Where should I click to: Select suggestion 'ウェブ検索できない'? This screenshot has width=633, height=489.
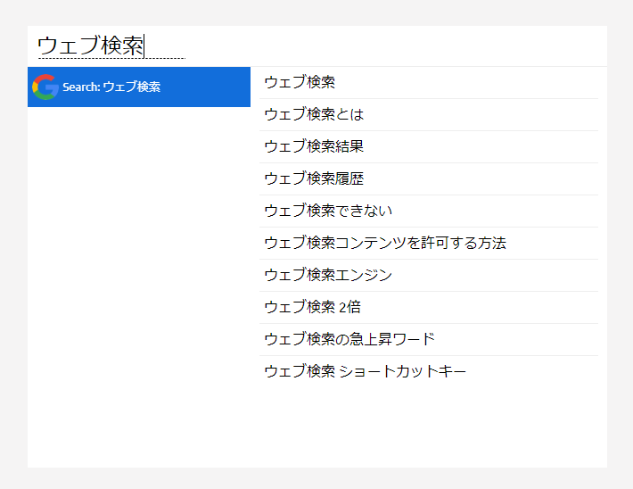pos(428,211)
